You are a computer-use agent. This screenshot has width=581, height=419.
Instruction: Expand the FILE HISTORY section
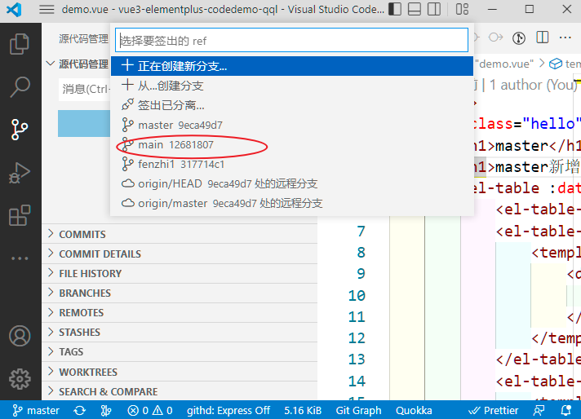[180, 273]
